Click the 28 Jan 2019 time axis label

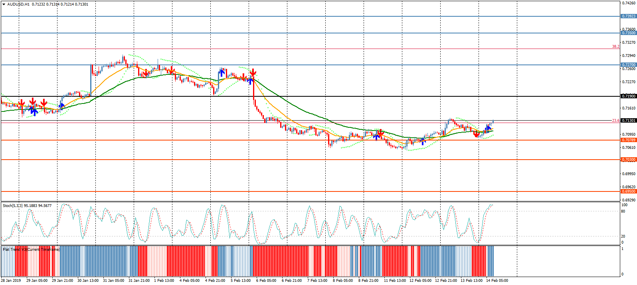pyautogui.click(x=11, y=281)
